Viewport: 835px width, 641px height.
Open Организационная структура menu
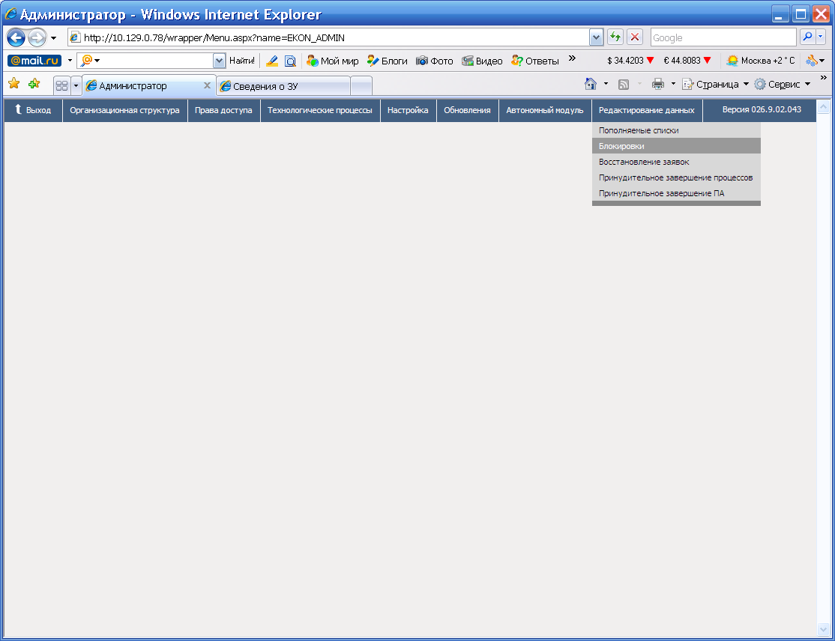(x=124, y=110)
